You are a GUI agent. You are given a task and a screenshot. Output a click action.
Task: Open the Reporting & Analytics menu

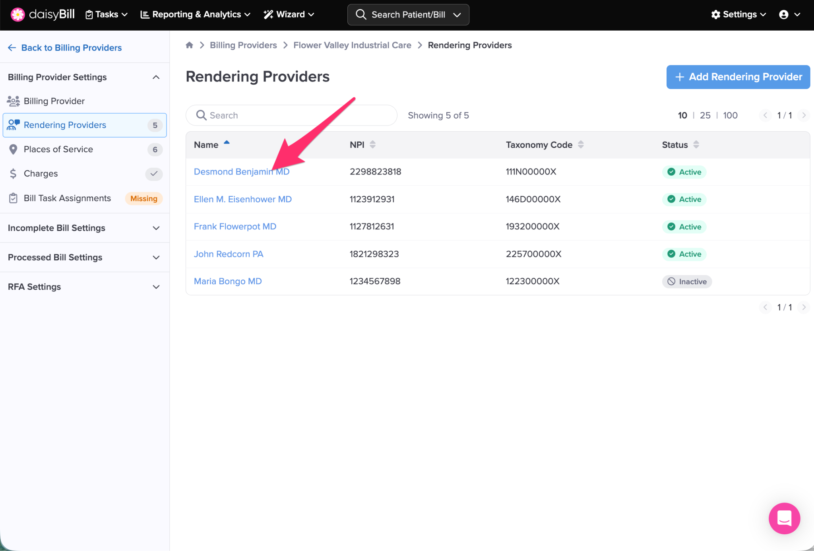196,15
